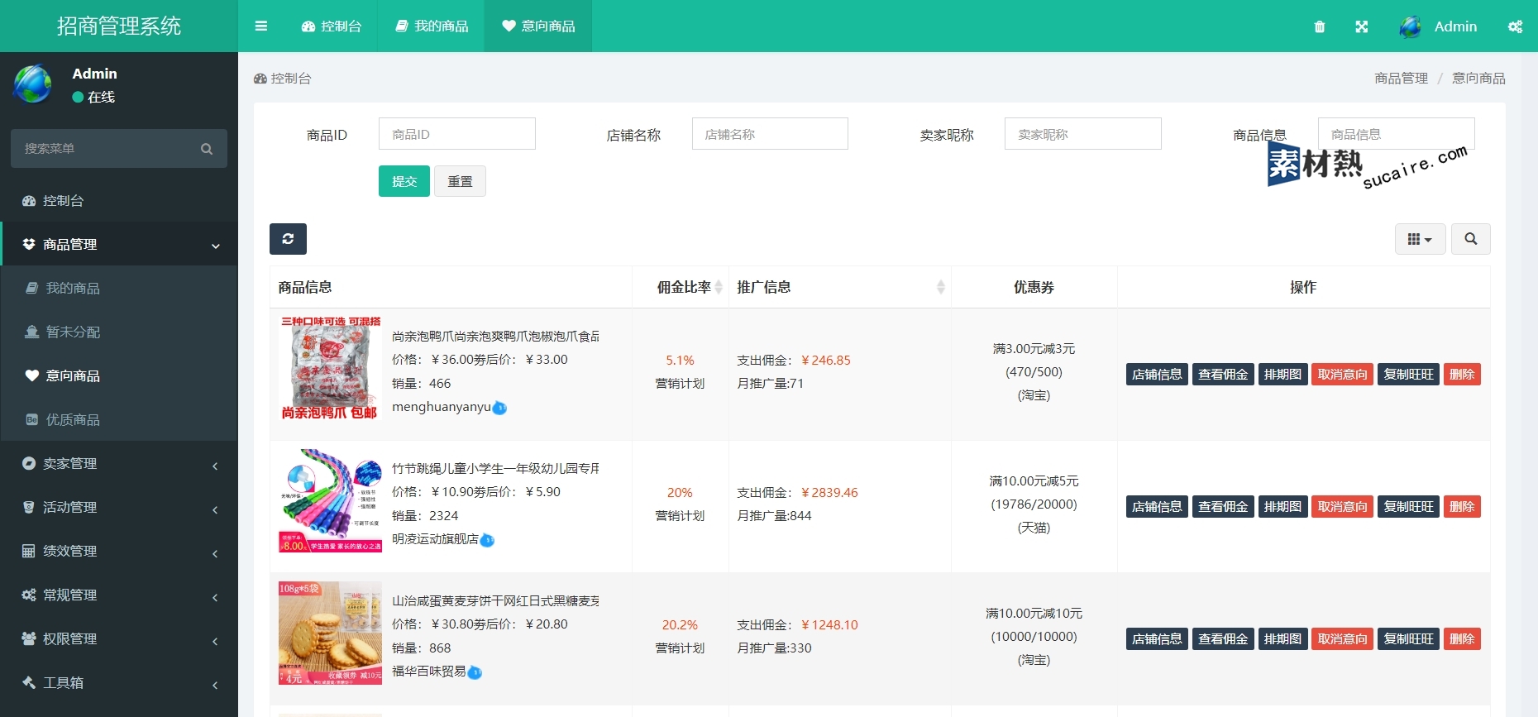Click 店铺信息 for 尚亲泡鸭爪 row

[1157, 374]
